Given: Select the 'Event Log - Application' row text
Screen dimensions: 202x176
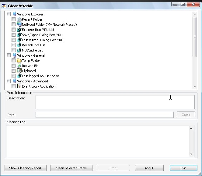Looking at the screenshot, I should [x=39, y=86].
